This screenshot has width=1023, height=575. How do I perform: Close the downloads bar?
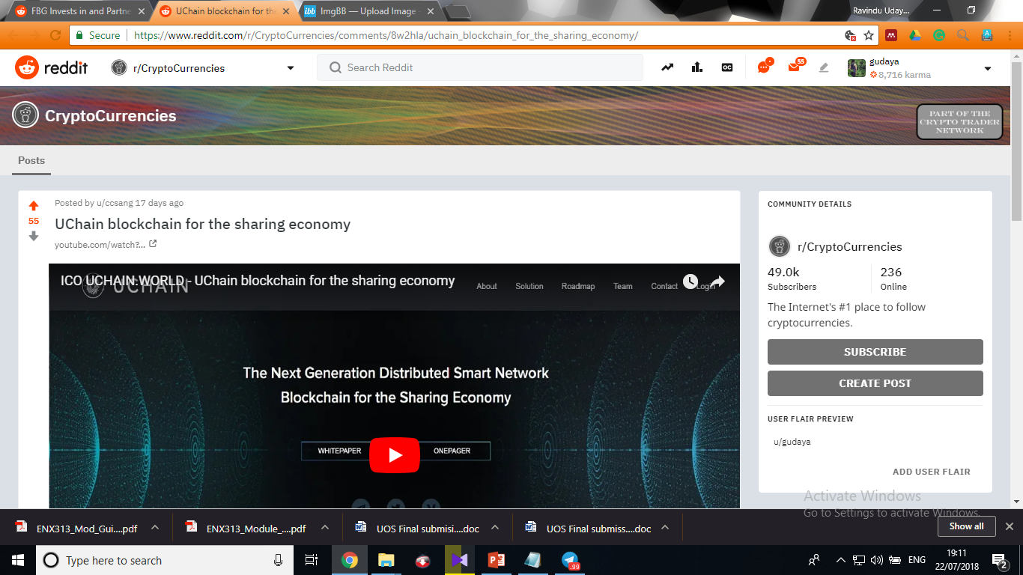coord(1009,526)
